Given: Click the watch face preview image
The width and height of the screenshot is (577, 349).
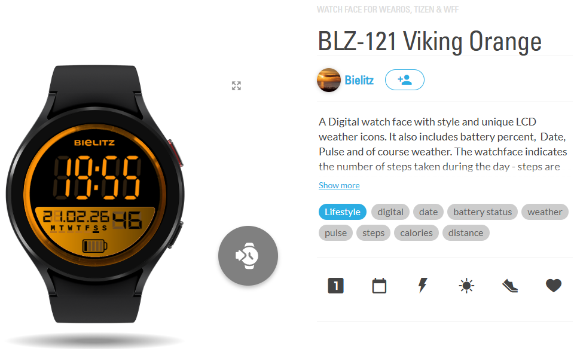Looking at the screenshot, I should (x=95, y=194).
